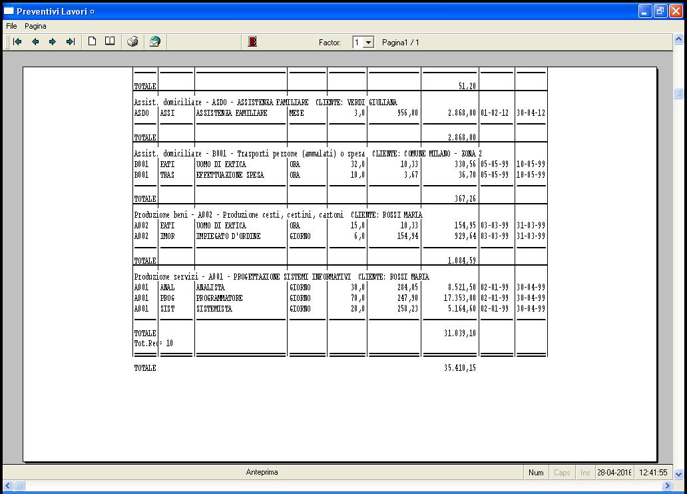687x494 pixels.
Task: Click the horizontal scrollbar left arrow
Action: click(8, 485)
